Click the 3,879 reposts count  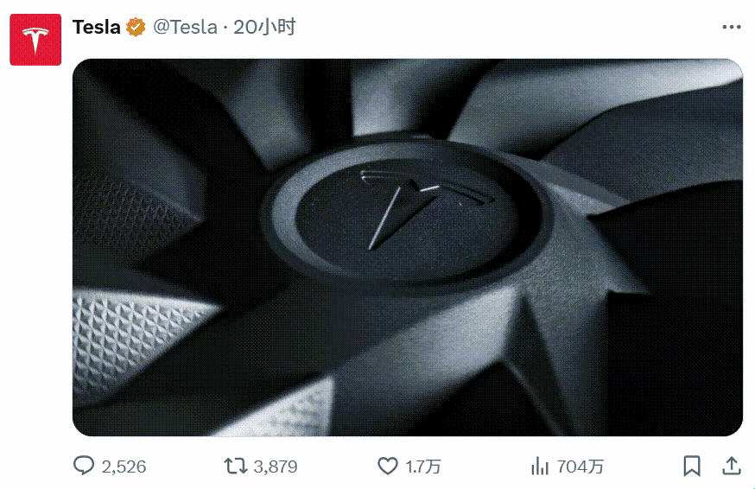276,467
